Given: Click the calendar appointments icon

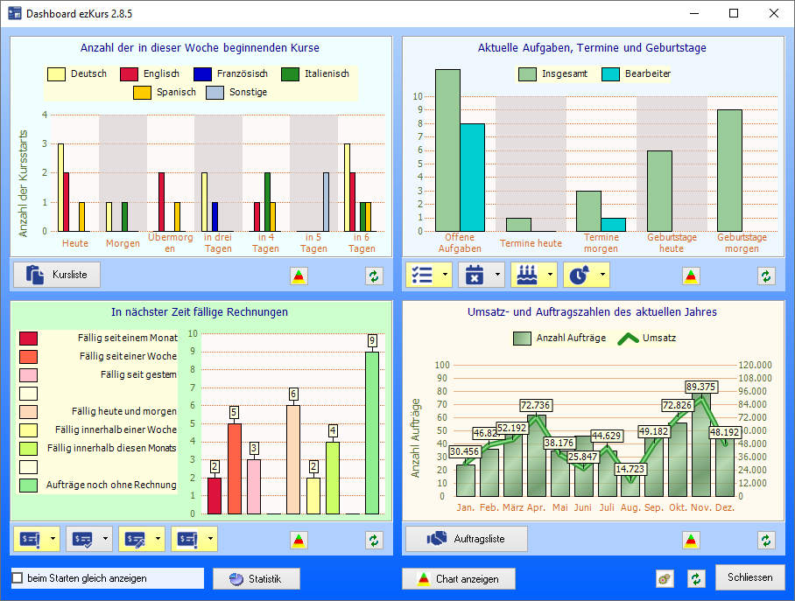Looking at the screenshot, I should point(475,276).
